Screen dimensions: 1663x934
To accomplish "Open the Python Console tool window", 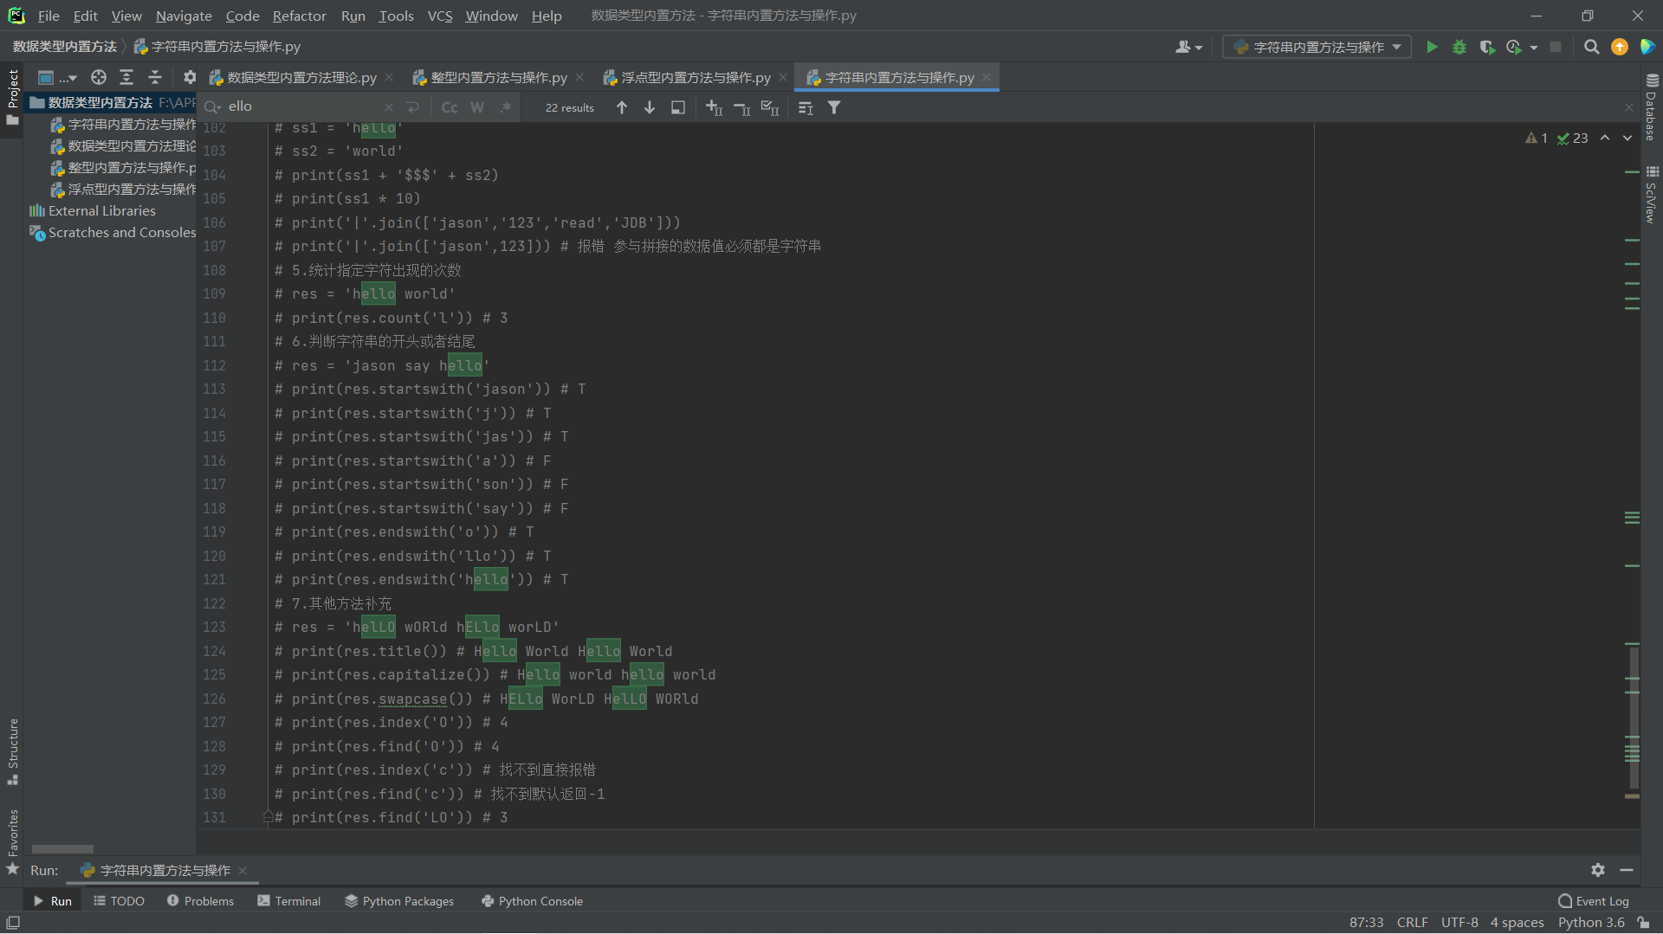I will coord(532,901).
